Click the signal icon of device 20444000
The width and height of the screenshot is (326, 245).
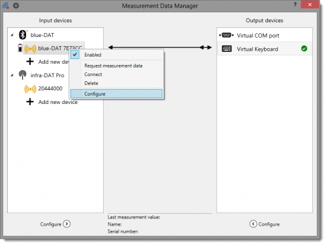click(x=30, y=89)
